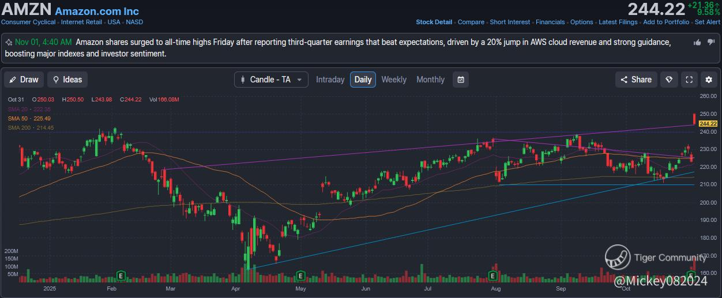Open the NASD exchange link
Screen dimensions: 722x298
pyautogui.click(x=134, y=22)
